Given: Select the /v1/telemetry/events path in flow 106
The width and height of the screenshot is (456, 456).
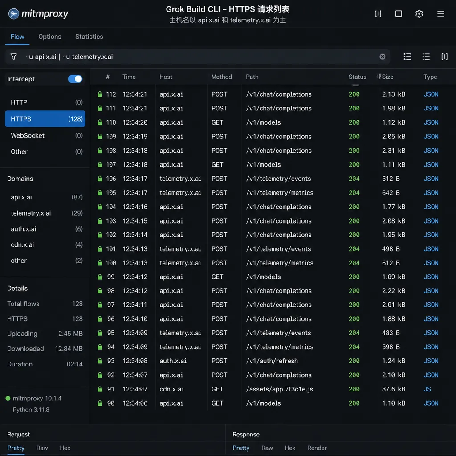Looking at the screenshot, I should [x=278, y=179].
